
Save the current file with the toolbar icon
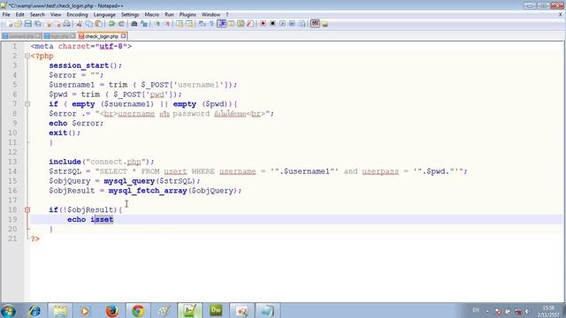[x=27, y=24]
